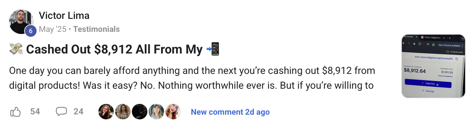Click the 24 comments count
This screenshot has height=128, width=471.
[x=78, y=112]
